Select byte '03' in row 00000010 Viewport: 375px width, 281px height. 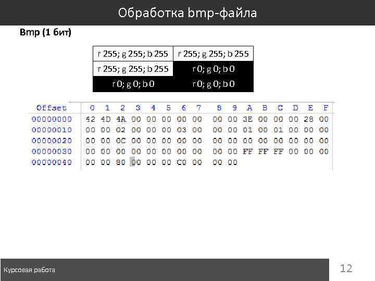tap(182, 130)
